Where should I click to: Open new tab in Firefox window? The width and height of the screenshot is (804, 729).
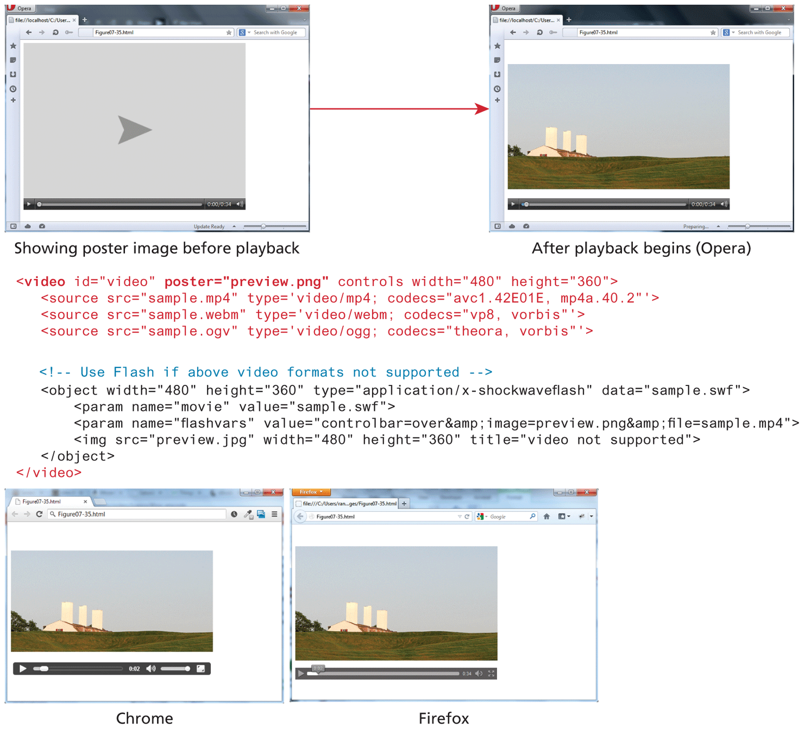[404, 503]
